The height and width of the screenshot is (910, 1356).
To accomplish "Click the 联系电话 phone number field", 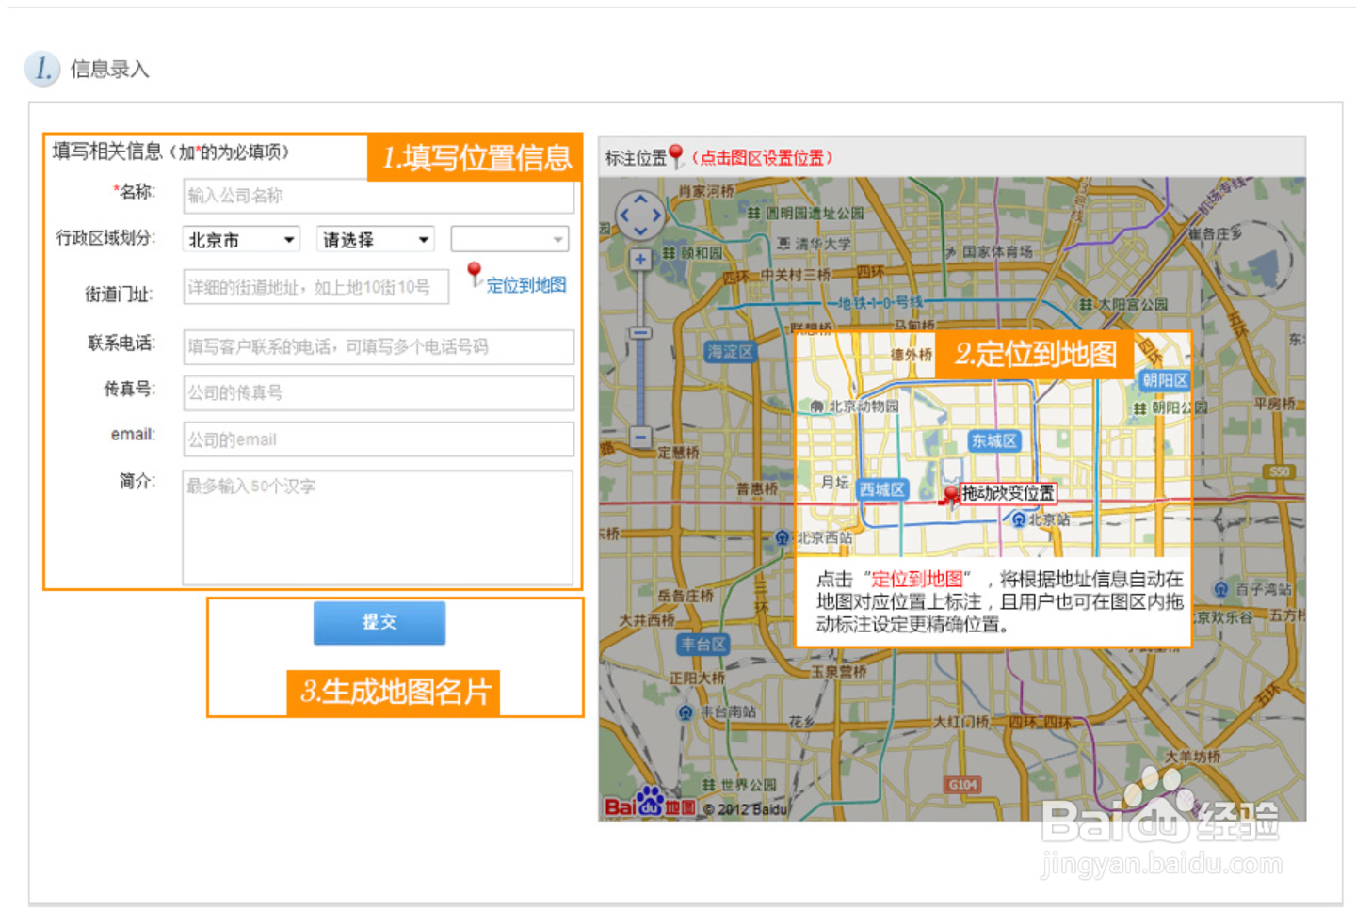I will click(x=378, y=347).
